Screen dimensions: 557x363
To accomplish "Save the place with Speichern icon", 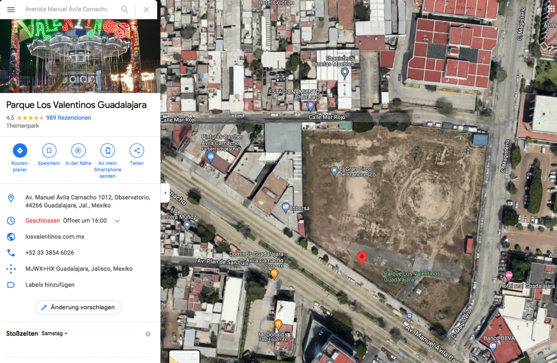I will tap(49, 150).
